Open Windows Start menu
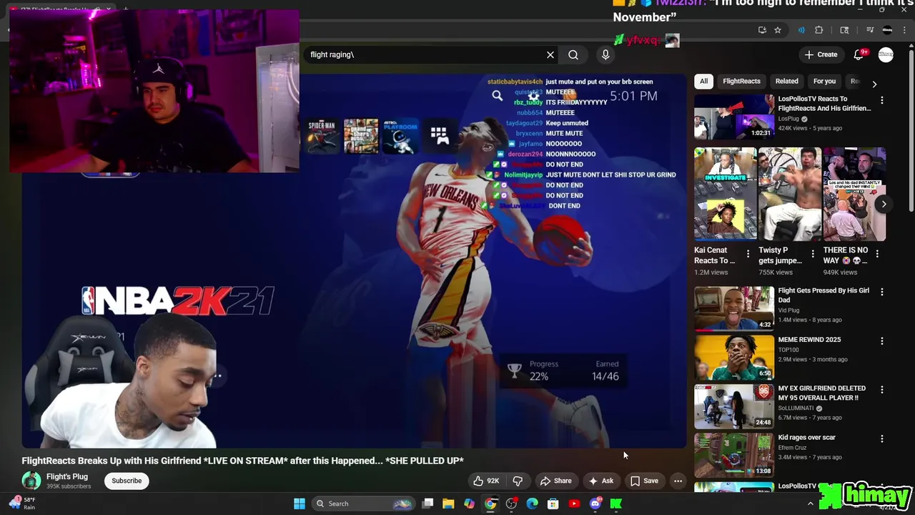This screenshot has height=515, width=915. 300,504
